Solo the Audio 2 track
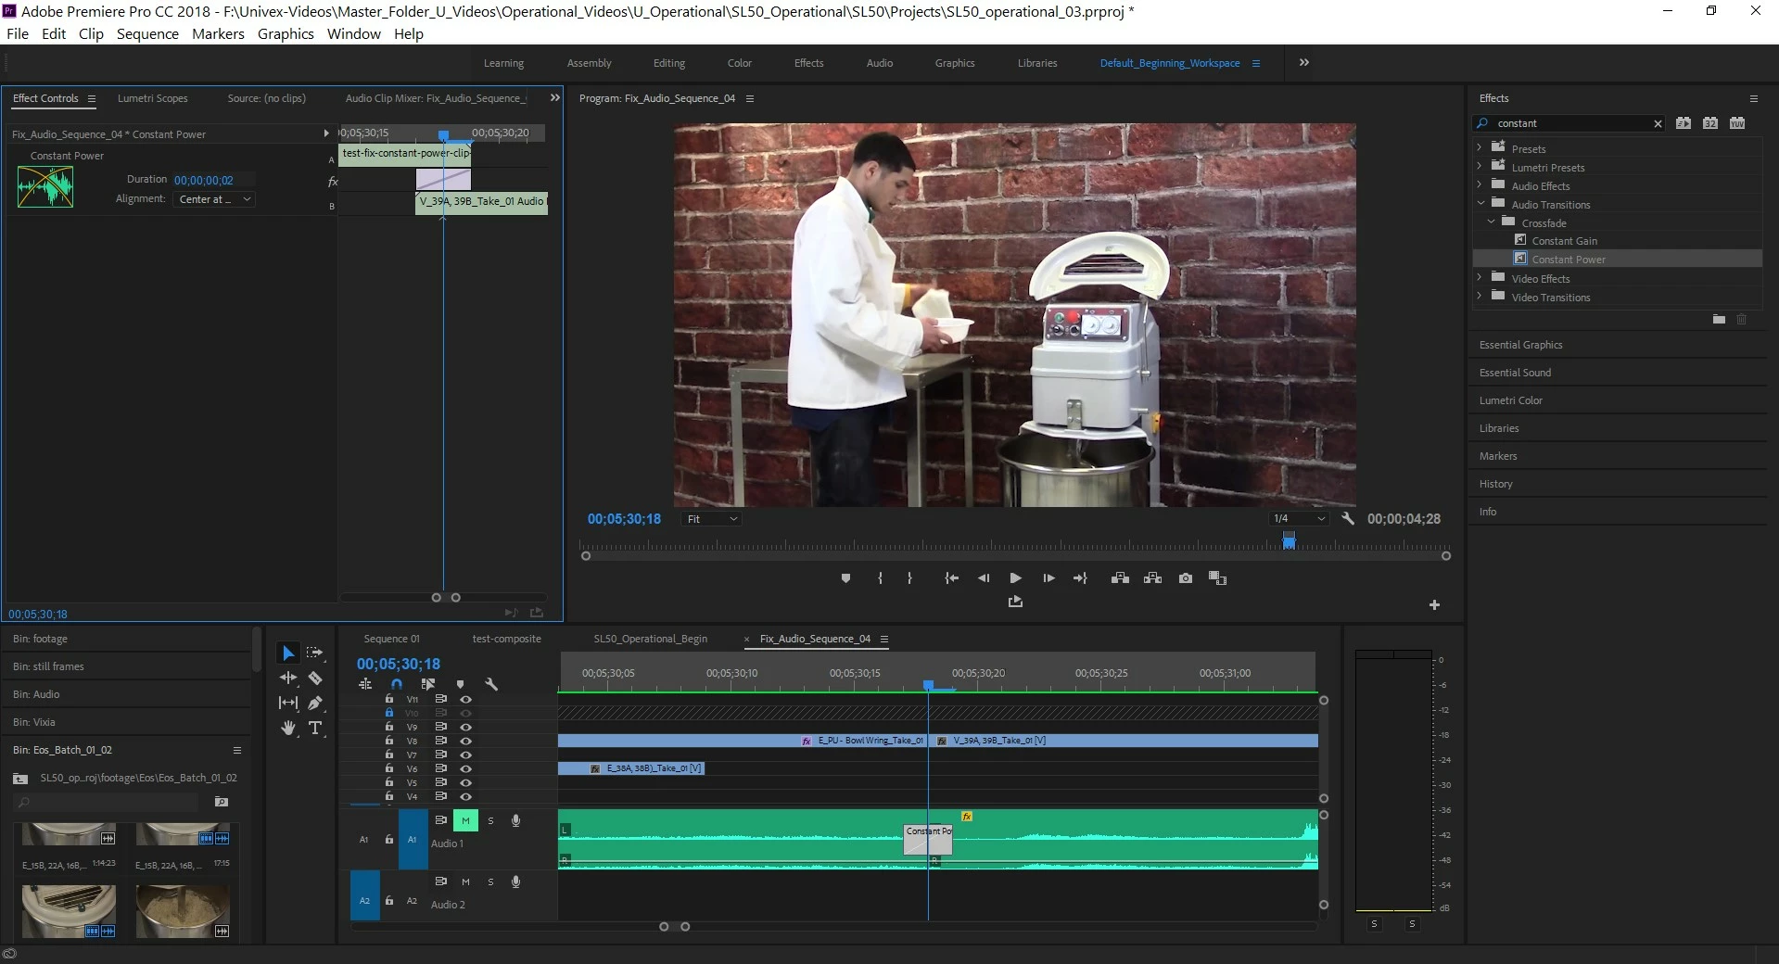The width and height of the screenshot is (1779, 964). click(x=490, y=882)
